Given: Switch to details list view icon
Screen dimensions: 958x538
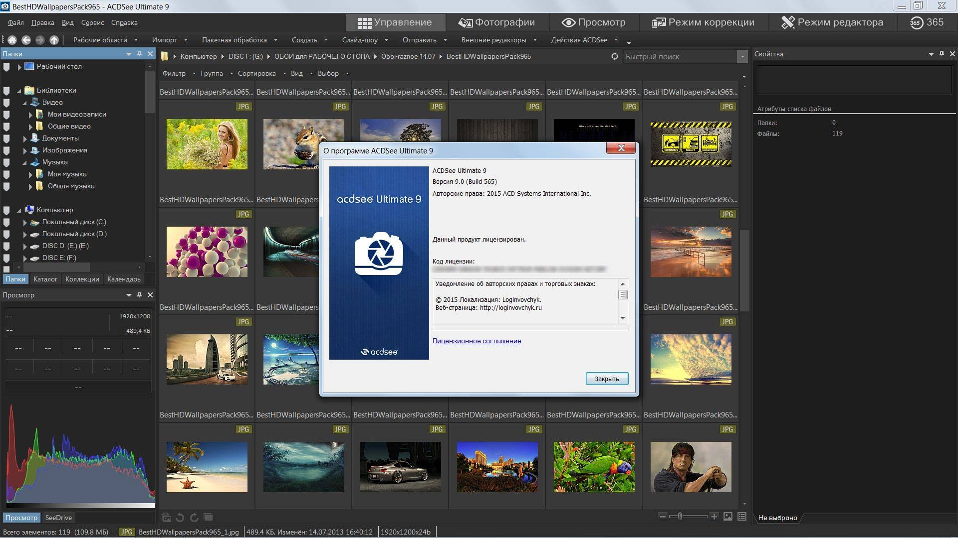Looking at the screenshot, I should point(742,517).
